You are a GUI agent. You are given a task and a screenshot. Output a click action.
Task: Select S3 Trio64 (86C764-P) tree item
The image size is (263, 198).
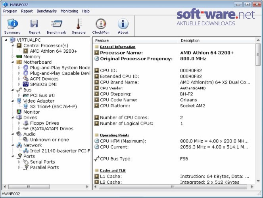tap(53, 107)
